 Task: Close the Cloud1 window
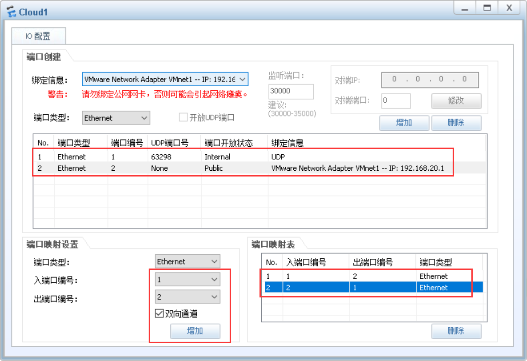coord(509,8)
